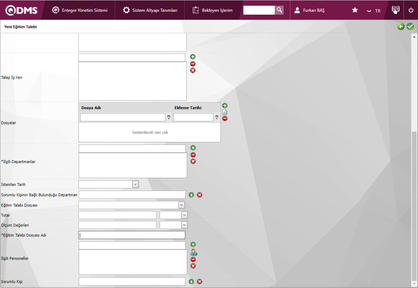The height and width of the screenshot is (288, 418).
Task: Sort by Dosya Adı column header
Action: coord(91,108)
